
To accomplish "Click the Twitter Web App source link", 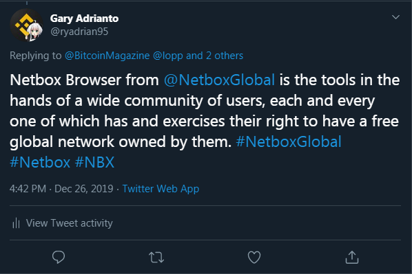I will [x=161, y=189].
